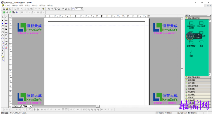
Task: Select the arrow pointer tool
Action: coord(3,17)
